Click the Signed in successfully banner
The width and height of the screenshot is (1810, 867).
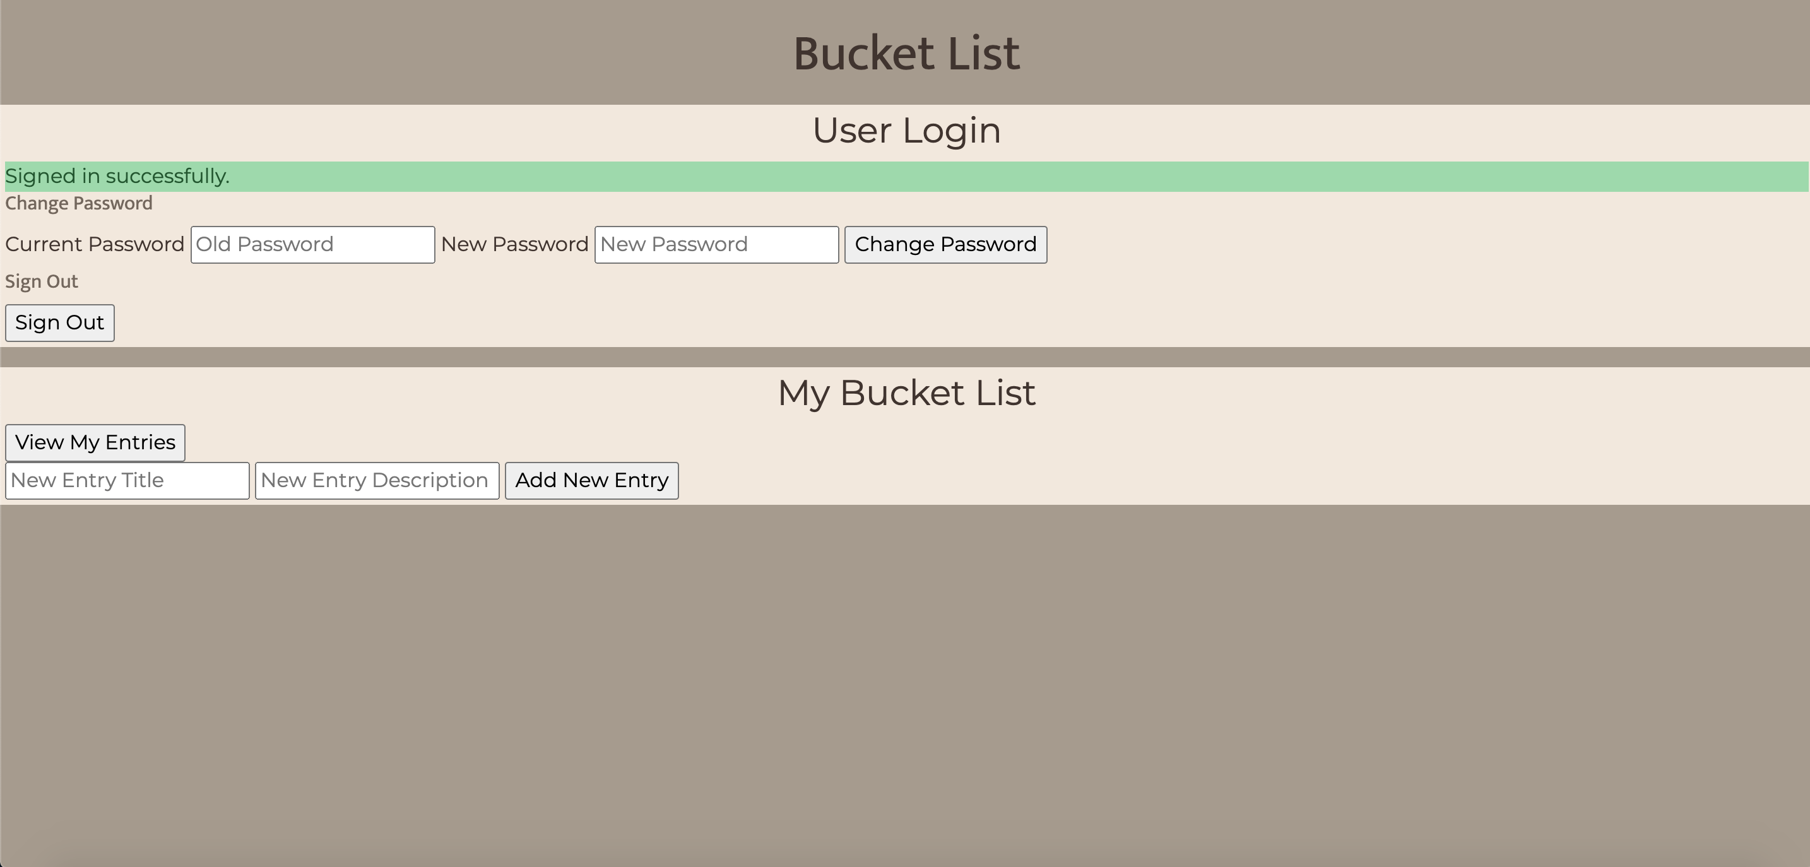coord(117,176)
